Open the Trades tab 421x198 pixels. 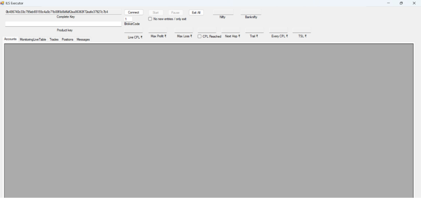pos(54,40)
